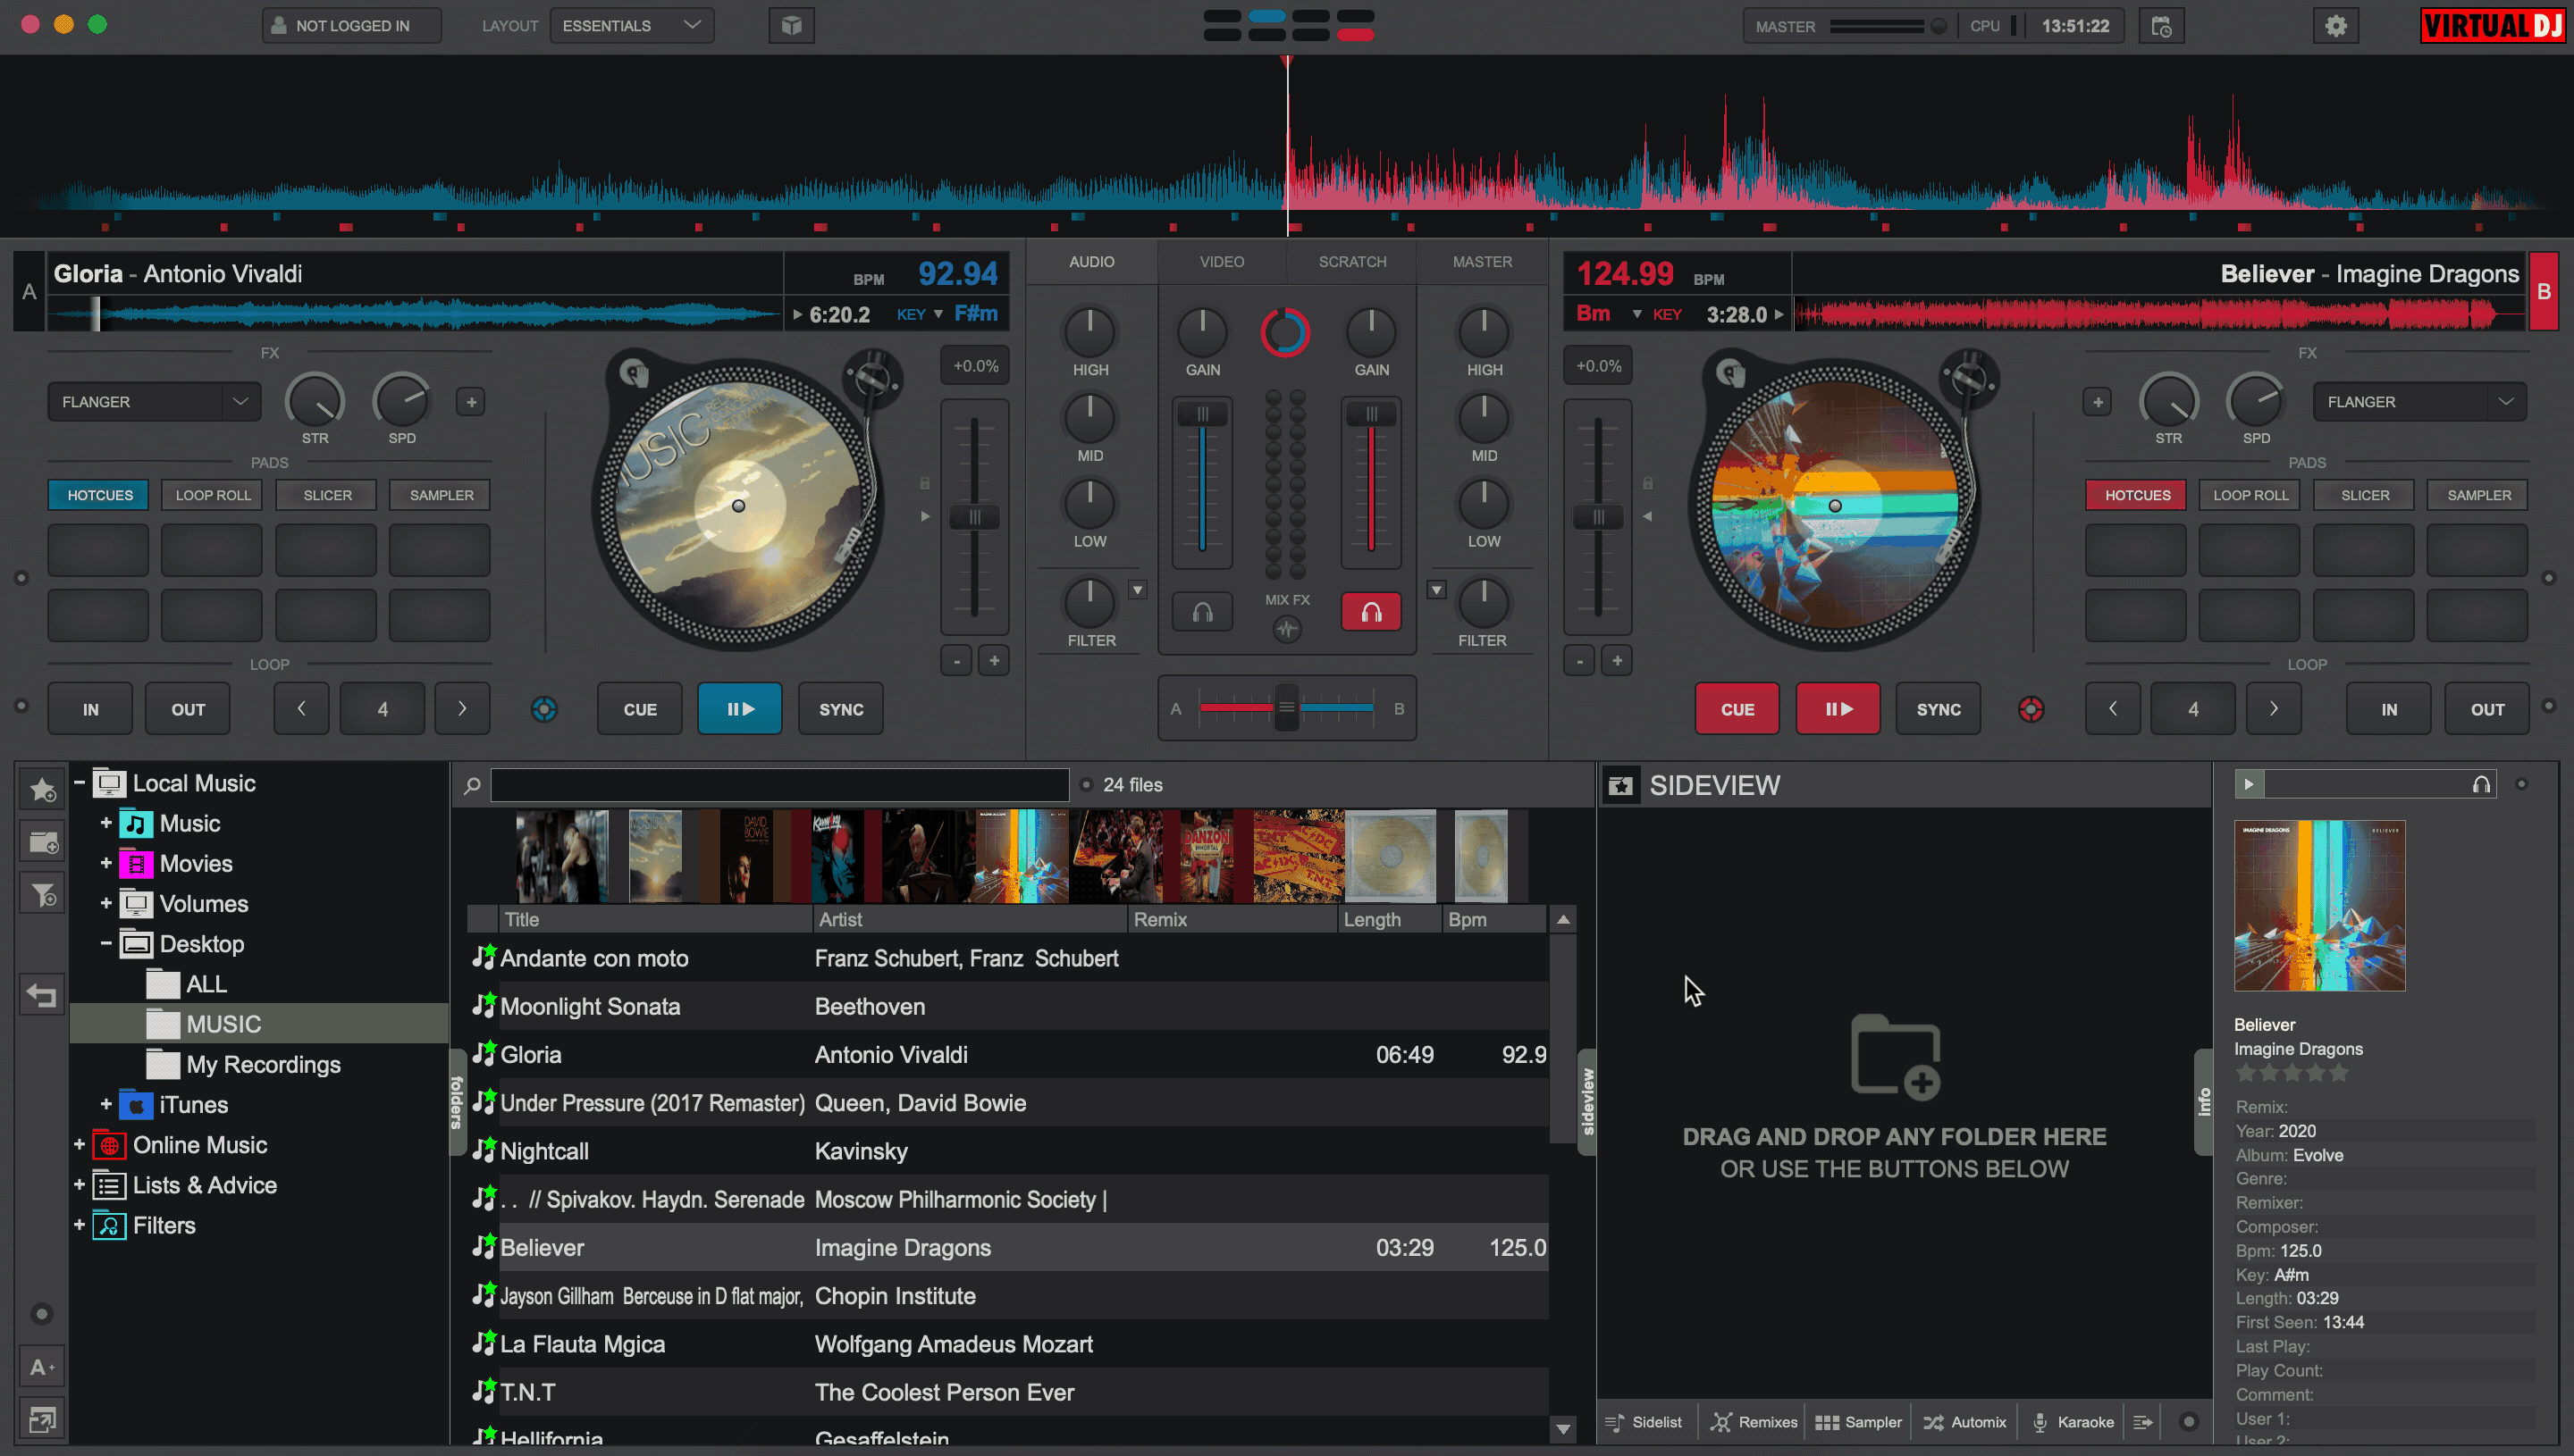Click deck A pitch slider handle

[973, 517]
